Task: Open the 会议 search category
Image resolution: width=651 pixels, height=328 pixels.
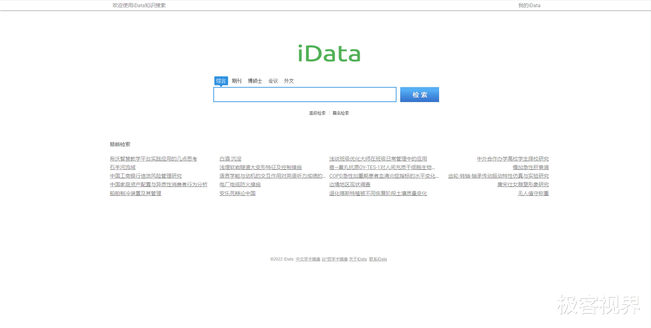Action: (273, 81)
